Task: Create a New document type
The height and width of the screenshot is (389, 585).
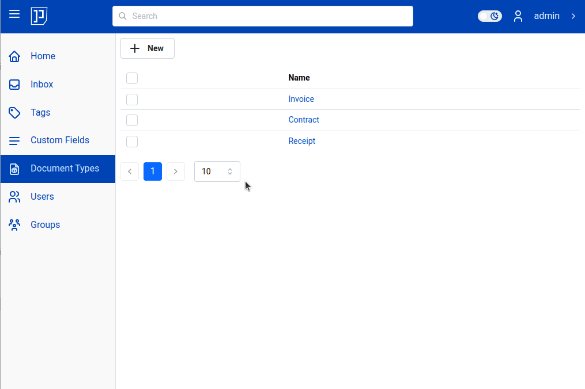Action: click(x=148, y=48)
